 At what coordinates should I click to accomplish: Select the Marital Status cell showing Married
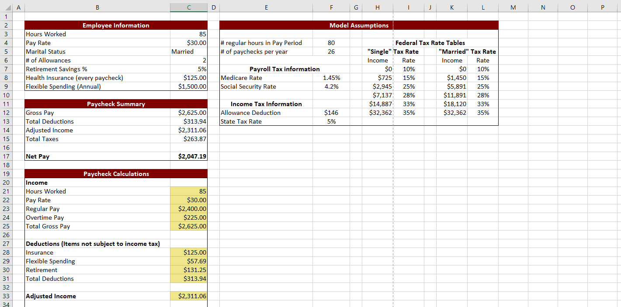coord(188,52)
